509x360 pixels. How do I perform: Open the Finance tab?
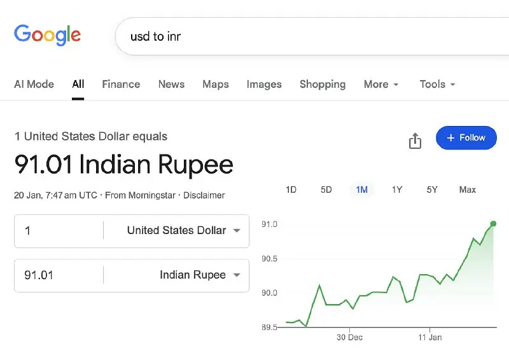click(121, 84)
